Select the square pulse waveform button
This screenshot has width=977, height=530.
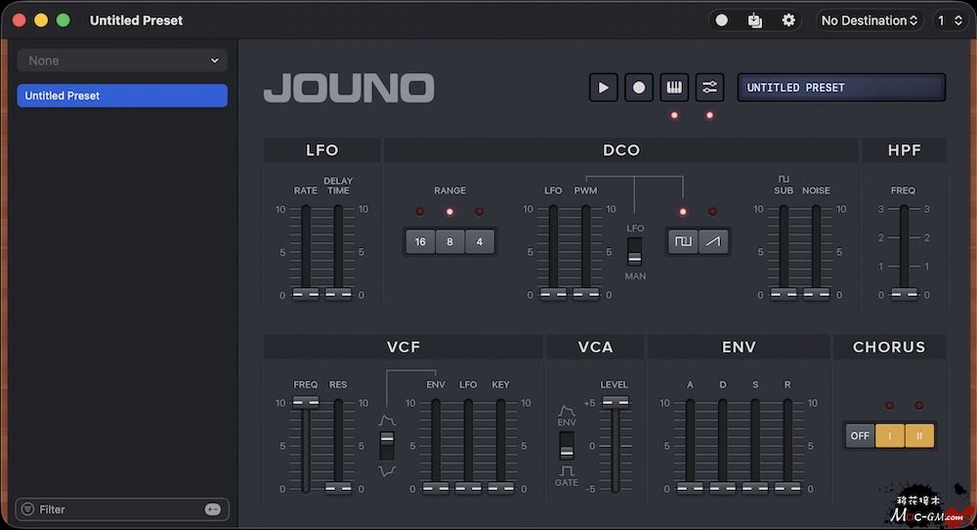point(683,241)
